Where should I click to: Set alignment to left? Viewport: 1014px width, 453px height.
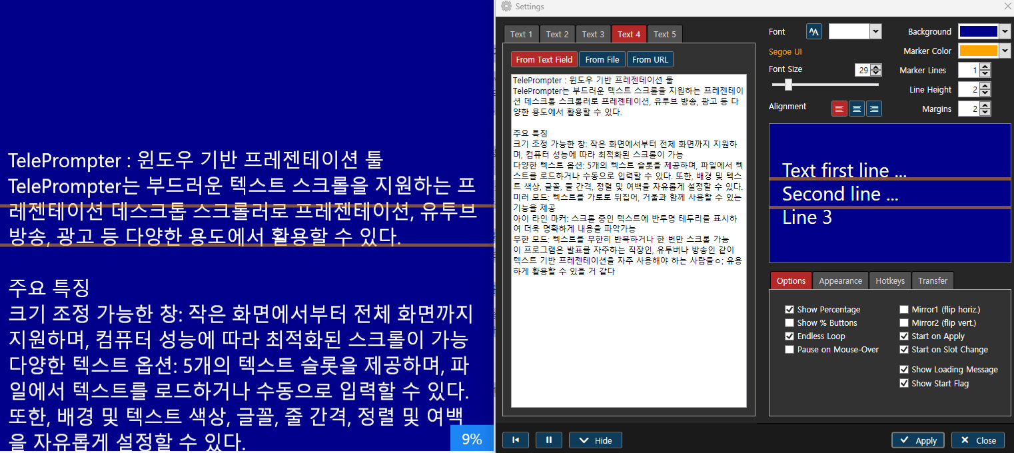coord(839,109)
